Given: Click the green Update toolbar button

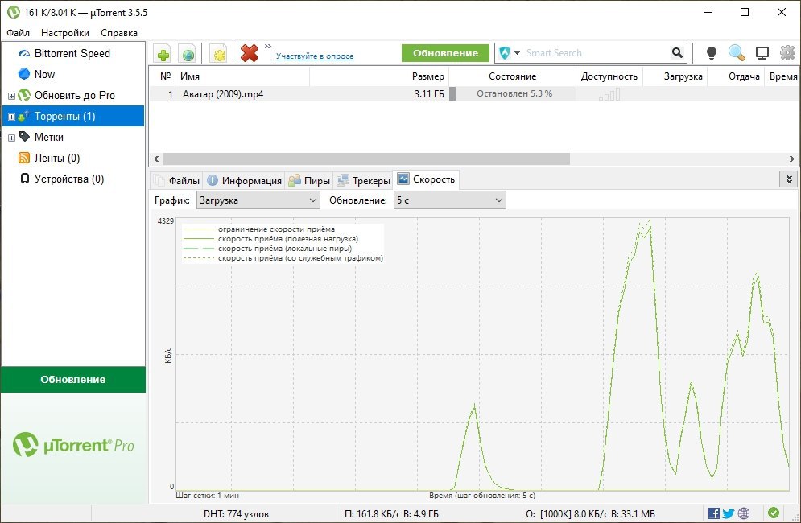Looking at the screenshot, I should coord(445,53).
